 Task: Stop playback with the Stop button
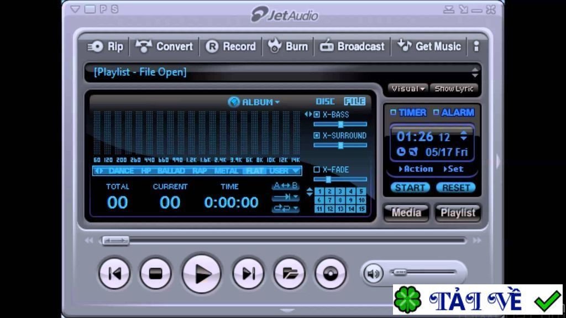(155, 274)
